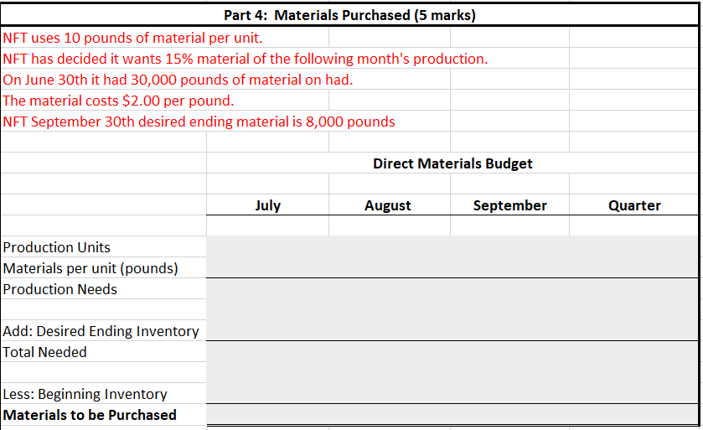Select August cell for Desired Ending Inventory
Image resolution: width=703 pixels, height=430 pixels.
click(x=390, y=330)
